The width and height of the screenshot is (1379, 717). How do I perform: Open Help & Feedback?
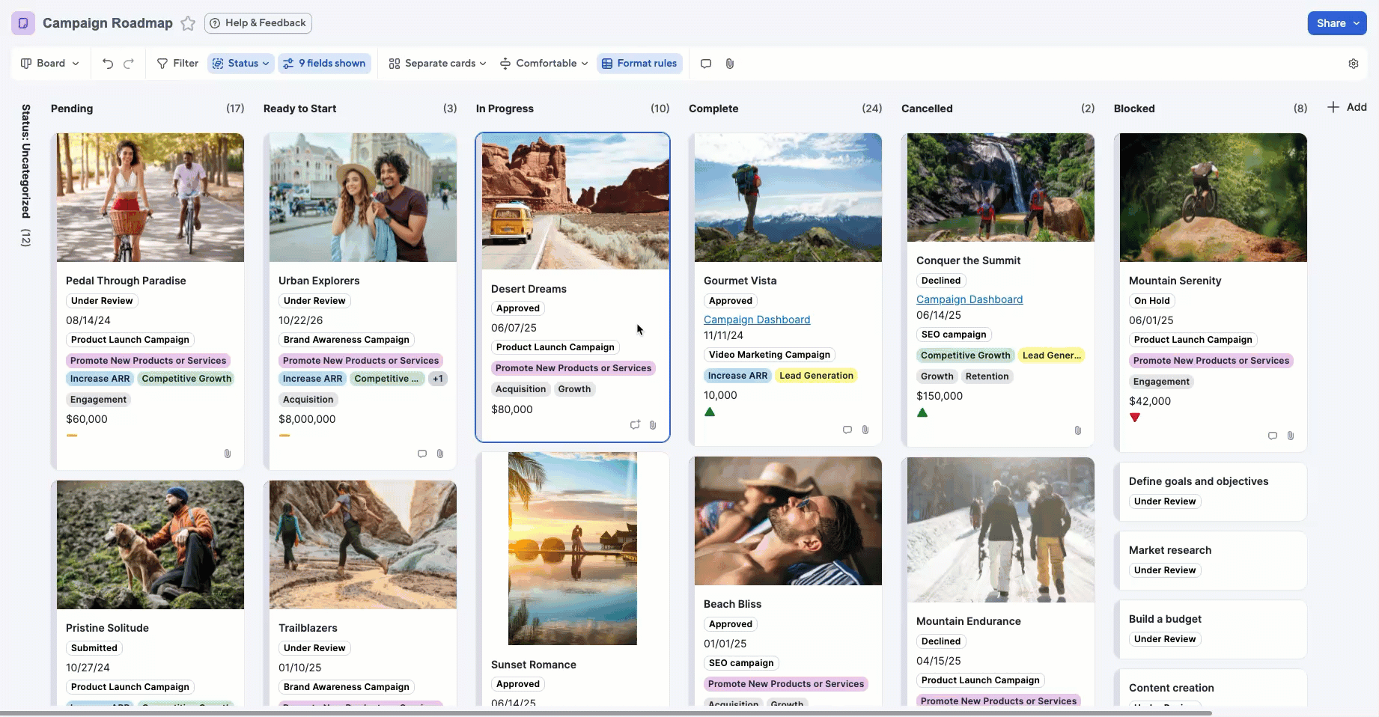tap(258, 23)
